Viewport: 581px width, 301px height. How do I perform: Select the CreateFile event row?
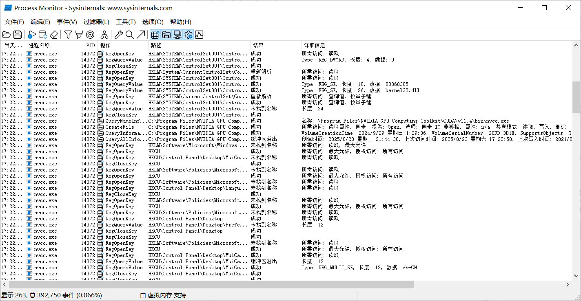point(286,127)
